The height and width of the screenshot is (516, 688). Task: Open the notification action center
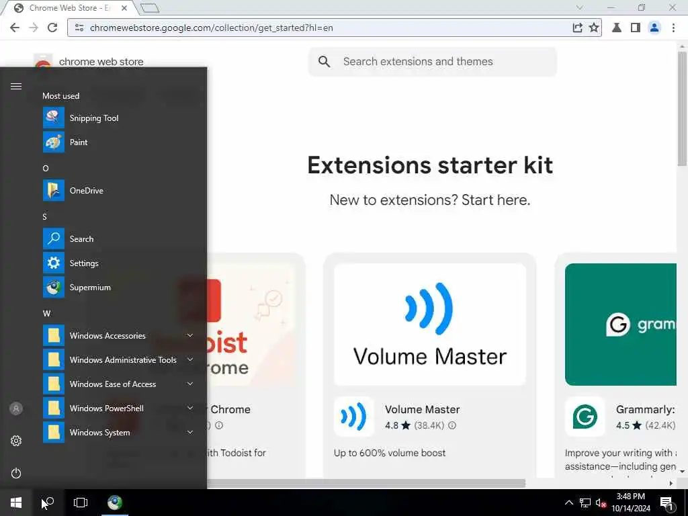[x=666, y=503]
